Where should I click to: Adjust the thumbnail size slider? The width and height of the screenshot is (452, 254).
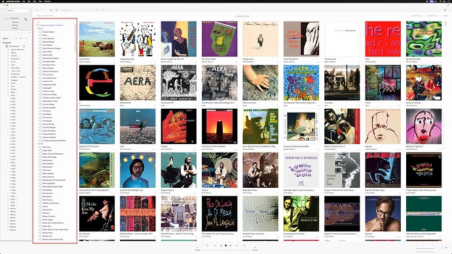[x=67, y=10]
